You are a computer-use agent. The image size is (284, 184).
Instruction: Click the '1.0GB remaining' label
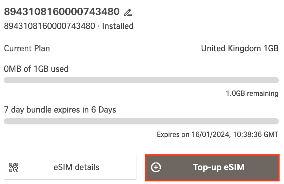252,93
